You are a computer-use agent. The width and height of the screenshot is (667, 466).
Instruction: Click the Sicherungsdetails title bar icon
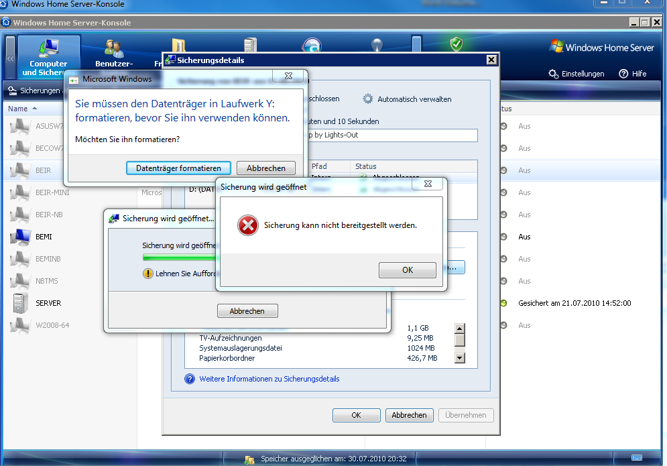click(x=170, y=60)
